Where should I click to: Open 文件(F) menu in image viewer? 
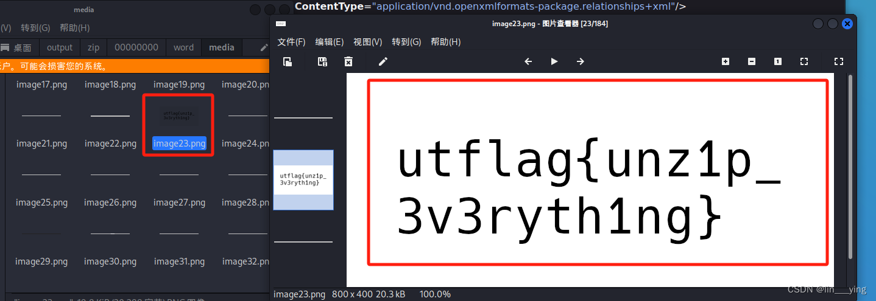(291, 42)
